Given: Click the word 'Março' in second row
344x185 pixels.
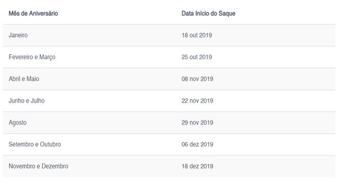Looking at the screenshot, I should [x=47, y=57].
